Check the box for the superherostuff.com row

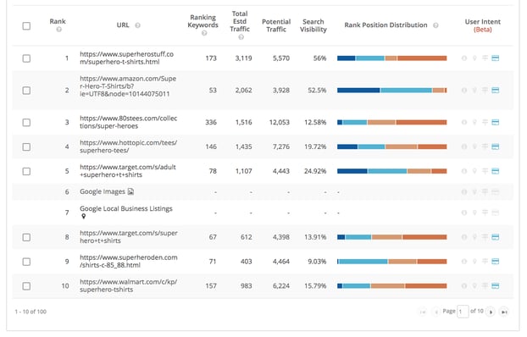(x=26, y=58)
